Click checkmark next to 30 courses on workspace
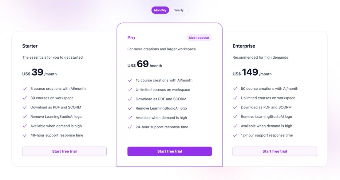 pyautogui.click(x=25, y=98)
